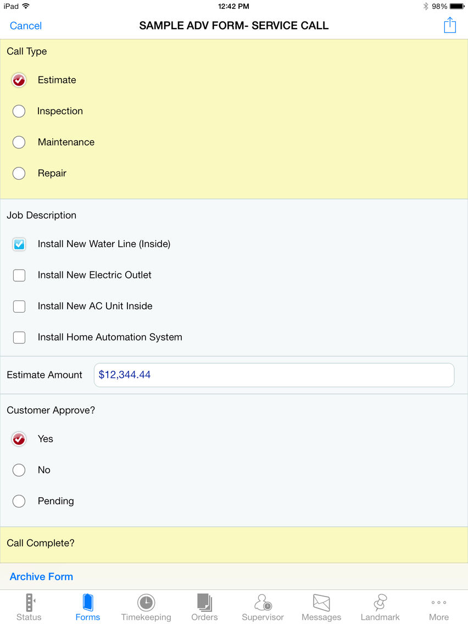Tap the Wi-Fi icon in status bar

pos(26,6)
